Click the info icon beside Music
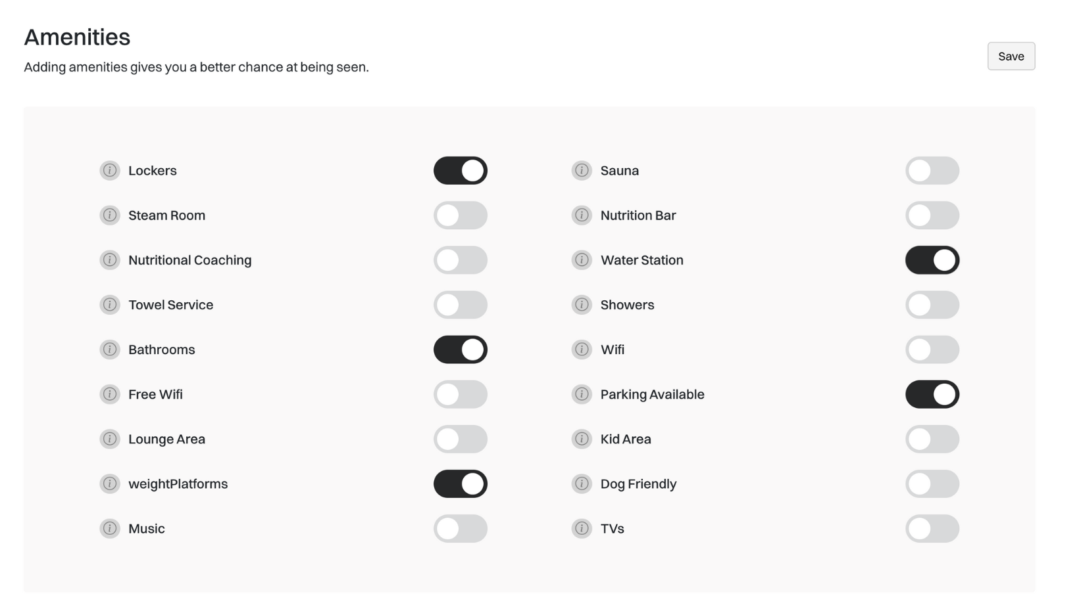Image resolution: width=1079 pixels, height=607 pixels. click(110, 528)
